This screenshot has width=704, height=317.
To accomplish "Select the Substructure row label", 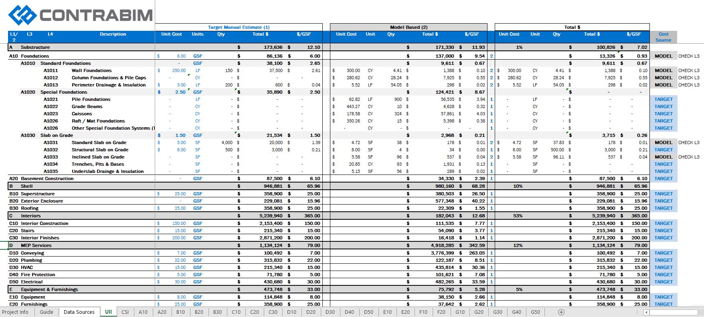I will coord(35,47).
